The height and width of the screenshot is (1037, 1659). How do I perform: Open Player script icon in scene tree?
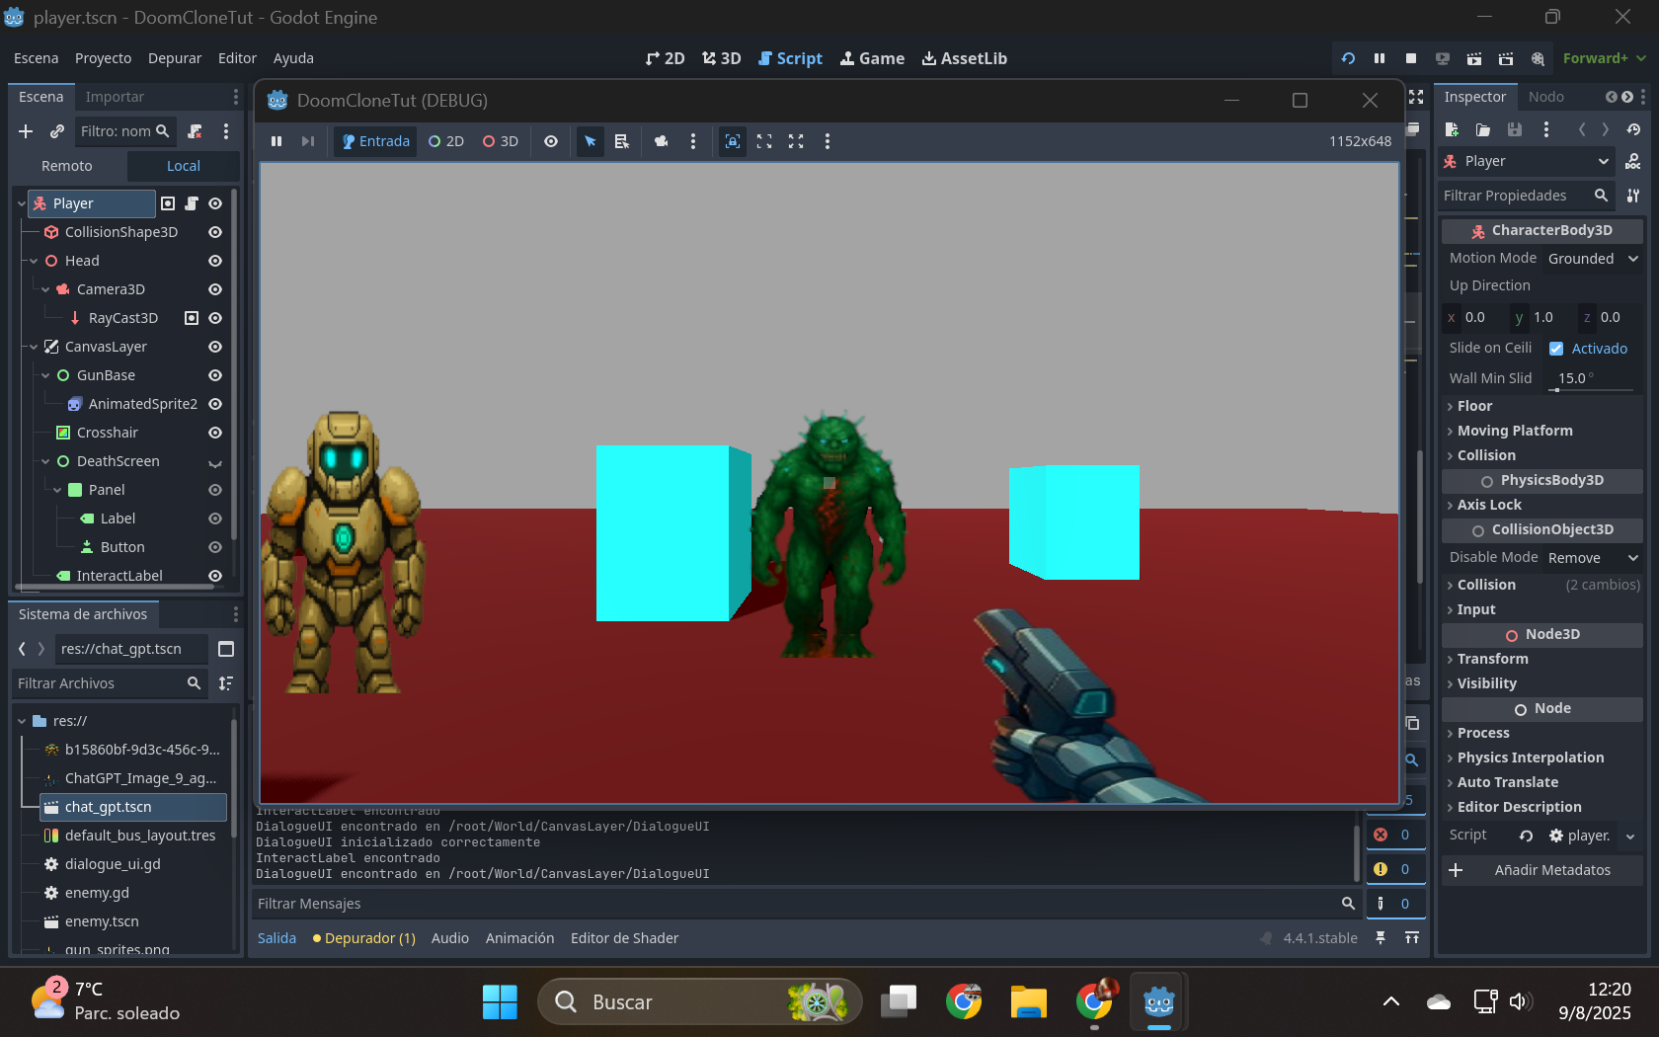(192, 203)
